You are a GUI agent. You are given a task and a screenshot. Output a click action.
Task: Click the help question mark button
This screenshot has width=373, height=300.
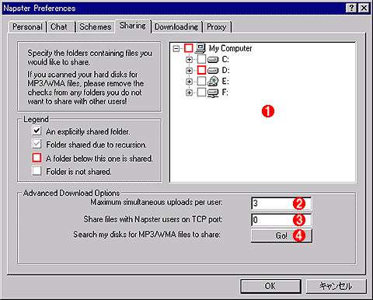(x=351, y=9)
